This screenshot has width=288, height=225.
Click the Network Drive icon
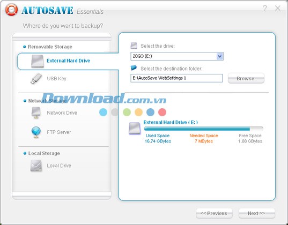[36, 112]
